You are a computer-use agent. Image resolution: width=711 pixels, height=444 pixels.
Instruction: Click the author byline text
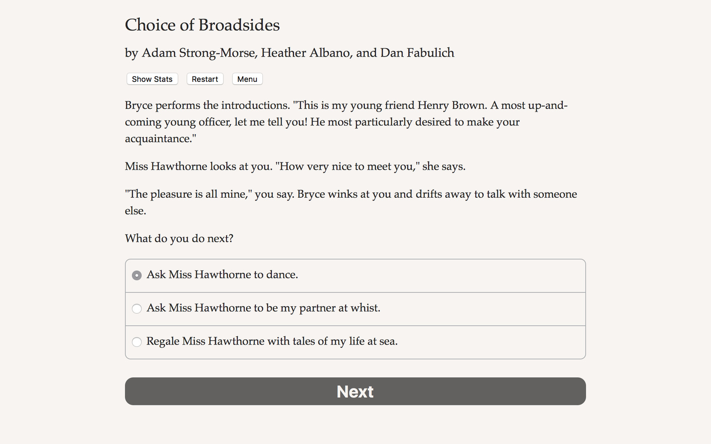point(289,53)
